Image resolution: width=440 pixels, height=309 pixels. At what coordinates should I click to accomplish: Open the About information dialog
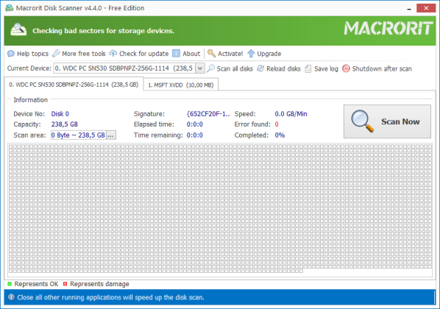[186, 54]
